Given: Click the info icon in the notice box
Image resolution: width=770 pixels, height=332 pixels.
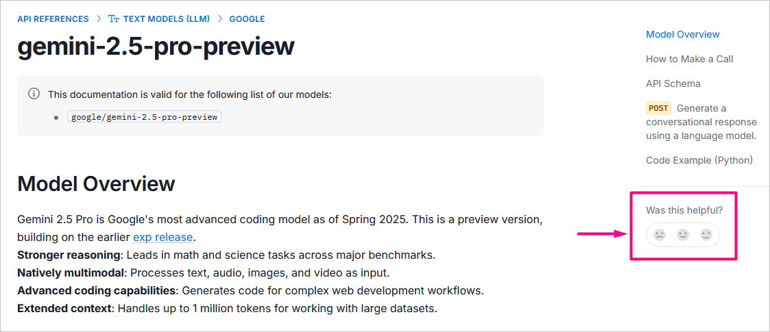Looking at the screenshot, I should [x=34, y=94].
